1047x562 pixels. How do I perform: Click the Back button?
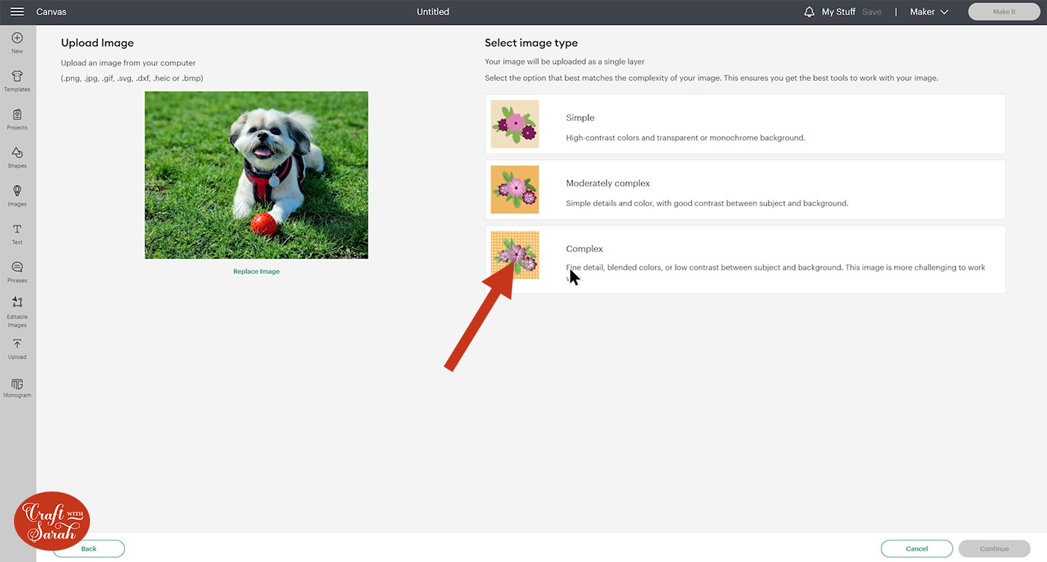(x=89, y=549)
